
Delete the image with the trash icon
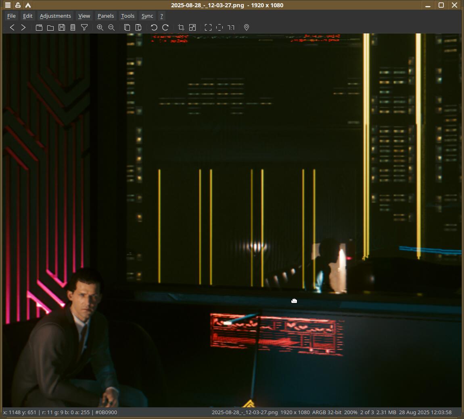pyautogui.click(x=73, y=27)
